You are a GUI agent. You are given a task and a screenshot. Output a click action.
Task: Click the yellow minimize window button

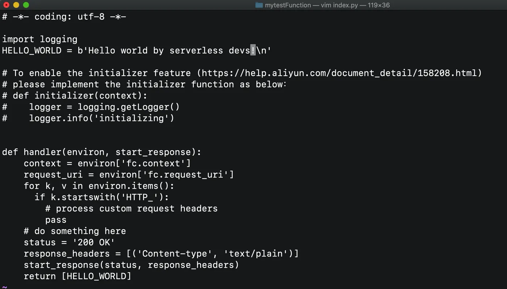(x=16, y=5)
